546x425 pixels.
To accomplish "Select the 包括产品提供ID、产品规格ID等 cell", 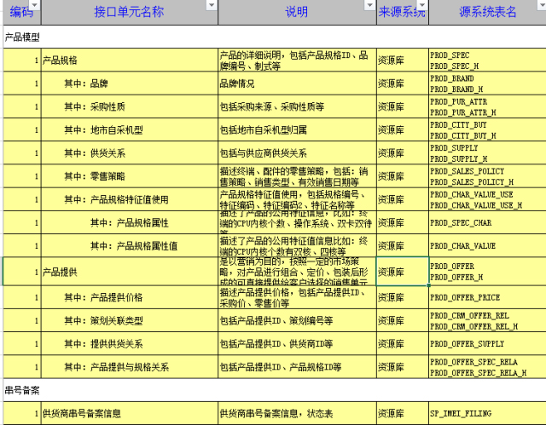I will point(298,367).
